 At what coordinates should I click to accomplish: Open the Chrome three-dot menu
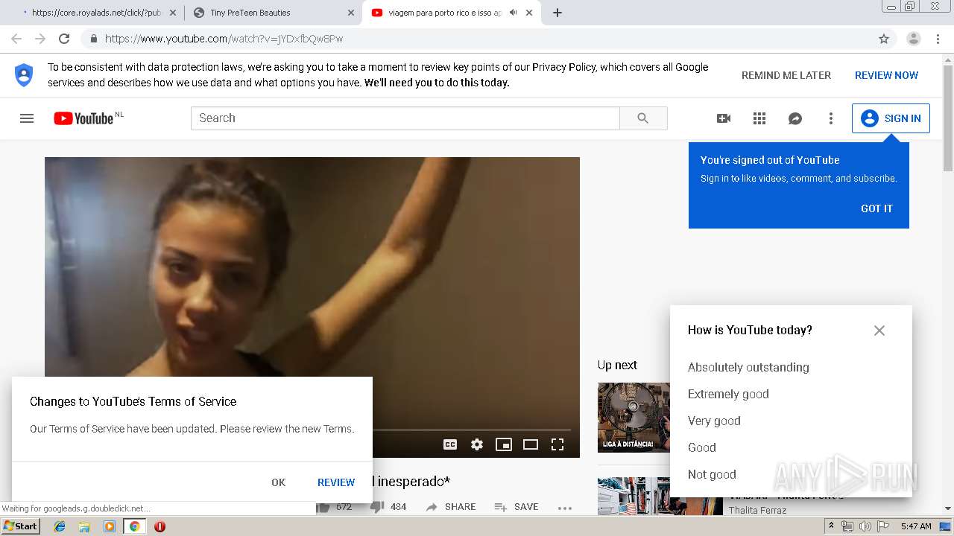938,39
